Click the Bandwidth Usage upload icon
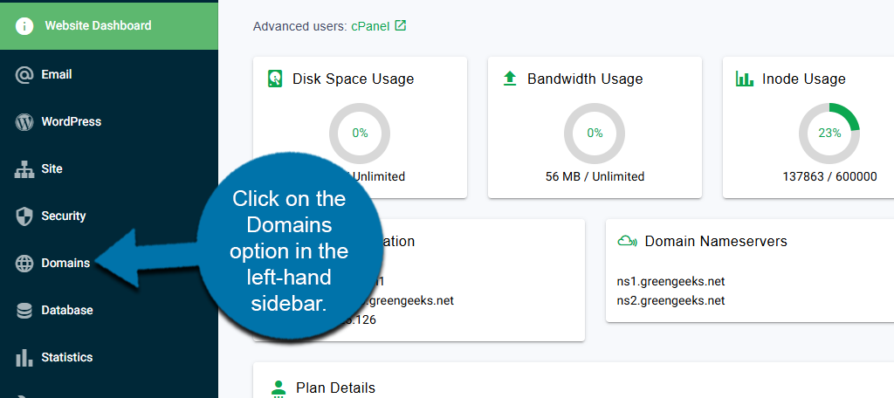The height and width of the screenshot is (398, 894). (510, 79)
